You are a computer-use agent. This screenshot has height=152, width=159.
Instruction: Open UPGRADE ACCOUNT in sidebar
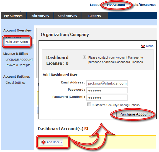[x=19, y=60]
